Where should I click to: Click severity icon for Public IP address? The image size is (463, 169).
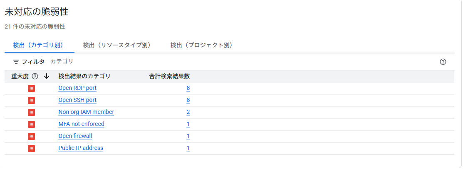32,148
